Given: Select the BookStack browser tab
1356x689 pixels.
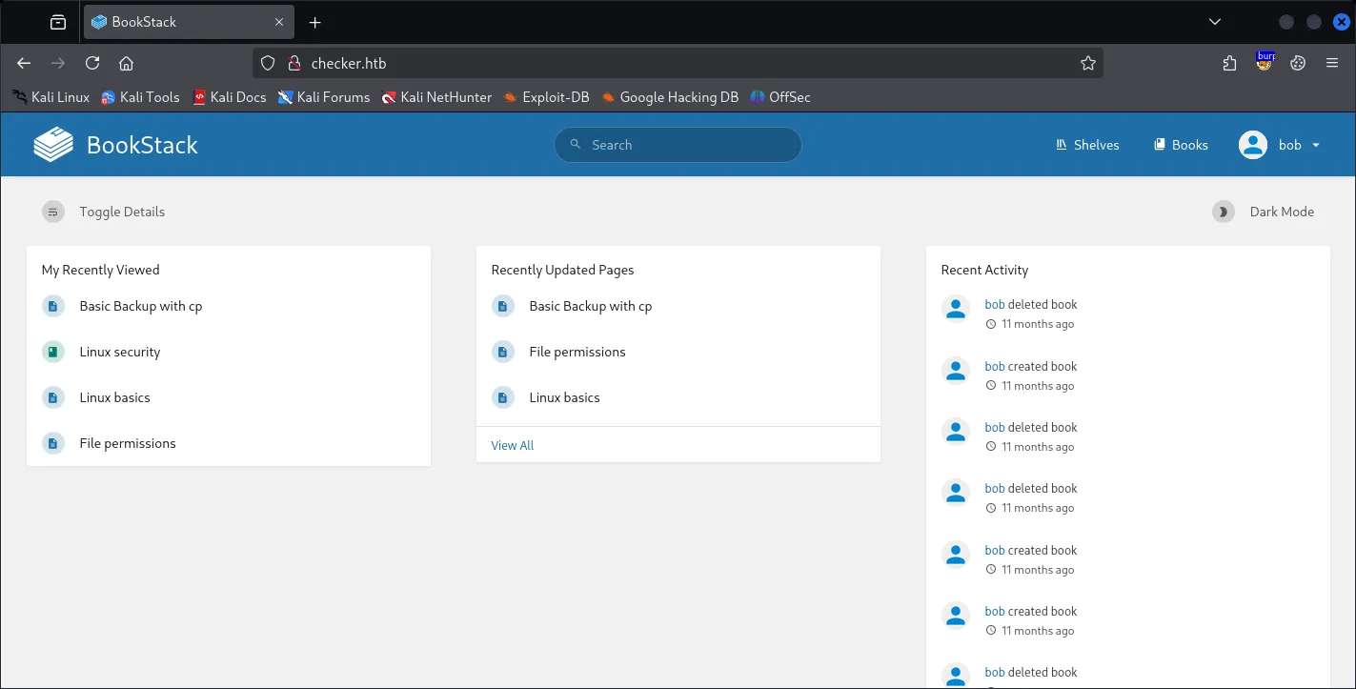Looking at the screenshot, I should tap(187, 22).
